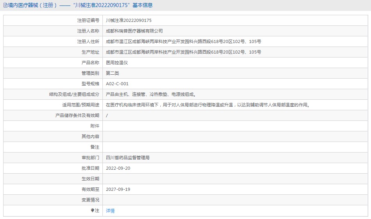Click the 管理类别 label
This screenshot has width=371, height=219.
click(x=90, y=73)
